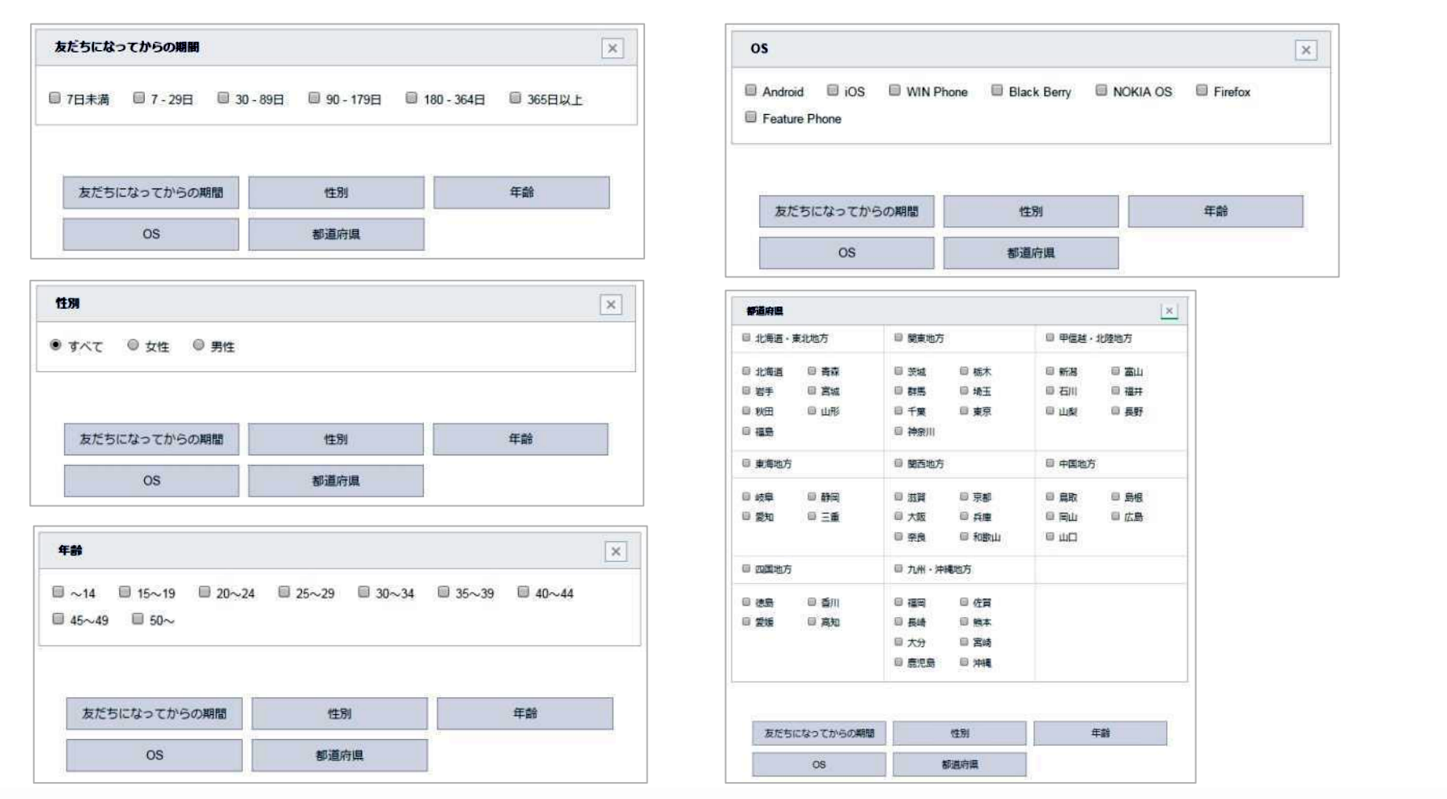Tick the 30 - 89日 checkbox
This screenshot has height=799, width=1447.
tap(223, 98)
